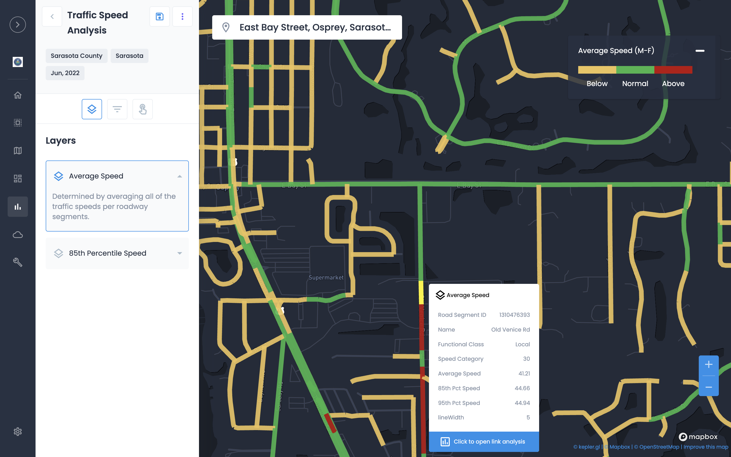Click the save icon in panel header
The image size is (731, 457).
click(x=159, y=17)
